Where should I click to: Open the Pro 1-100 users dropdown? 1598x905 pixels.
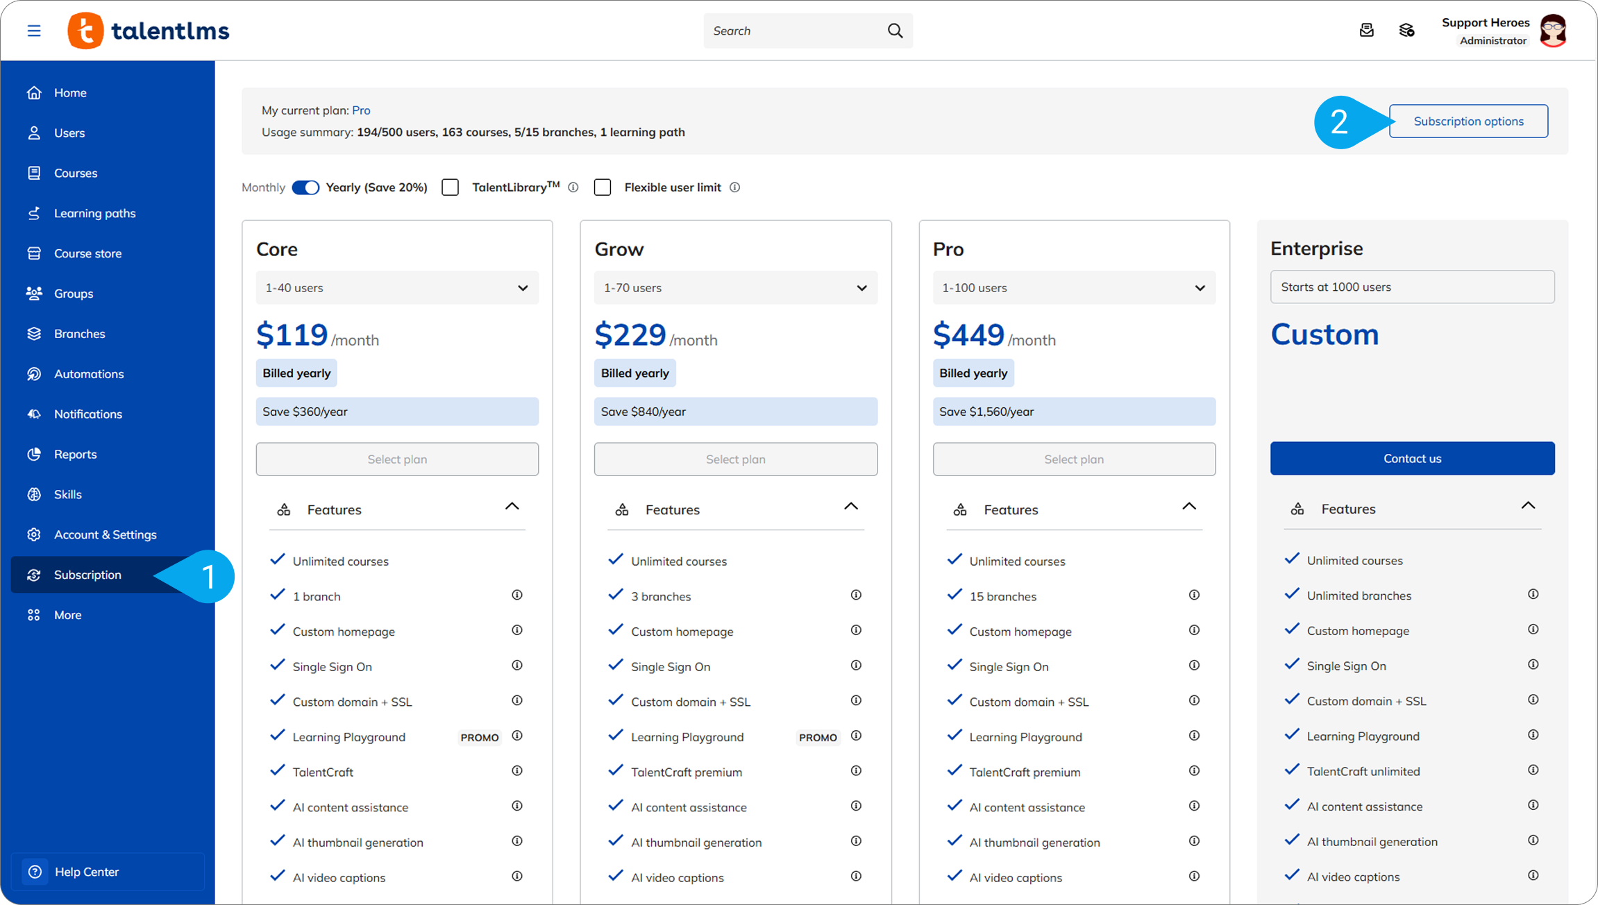tap(1074, 287)
